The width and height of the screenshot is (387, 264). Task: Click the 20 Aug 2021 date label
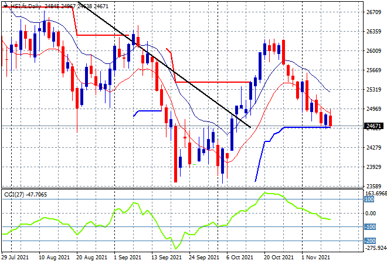tap(91, 258)
